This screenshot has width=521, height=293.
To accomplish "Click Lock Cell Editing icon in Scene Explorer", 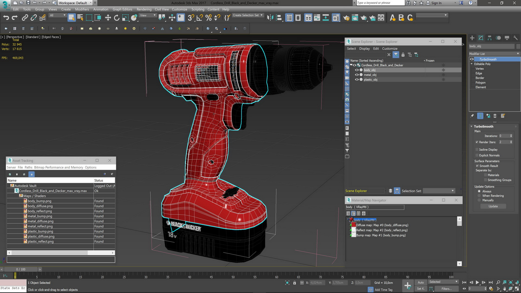I will point(403,55).
